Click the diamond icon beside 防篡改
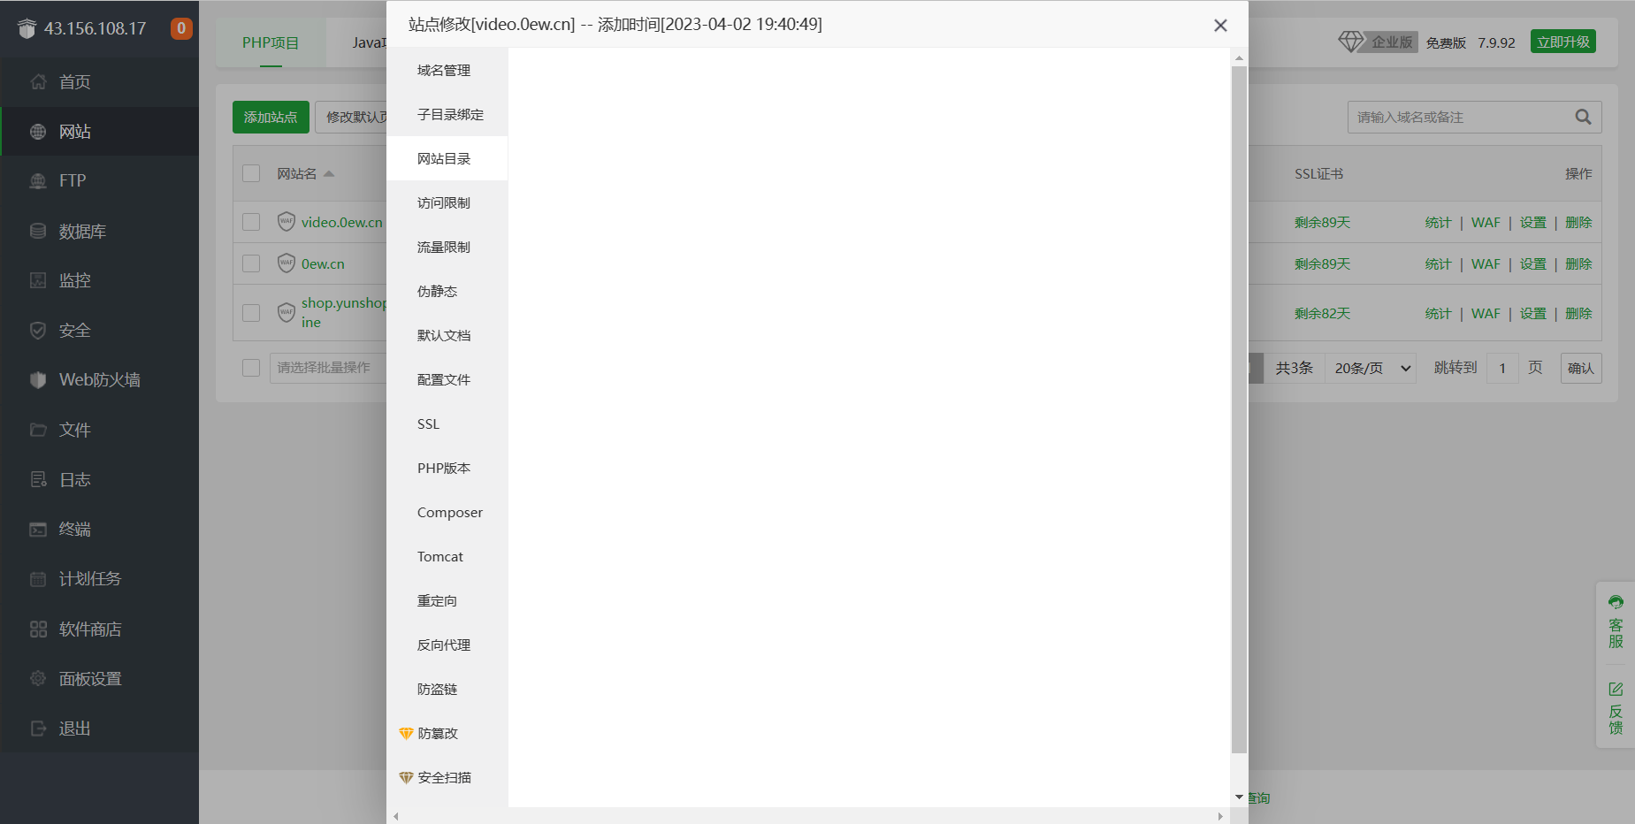Screen dimensions: 1635x824 406,733
